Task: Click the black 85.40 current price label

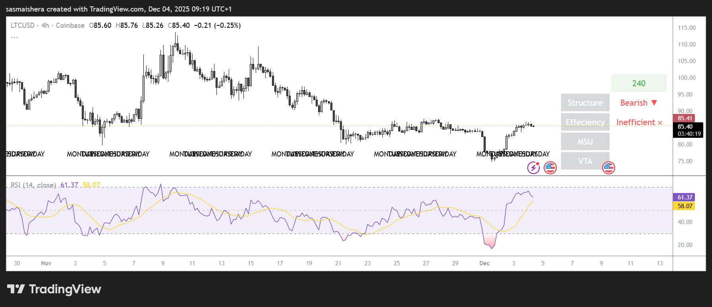Action: (685, 127)
